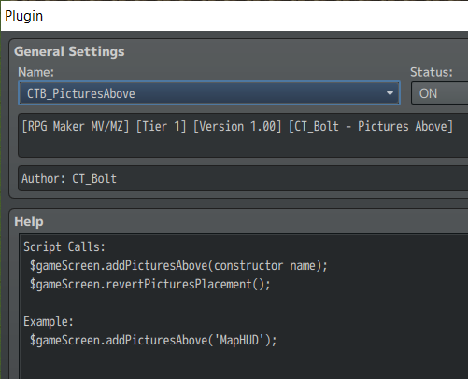Screen dimensions: 468x379
Task: Open the plugin Name dropdown arrow
Action: tap(390, 93)
